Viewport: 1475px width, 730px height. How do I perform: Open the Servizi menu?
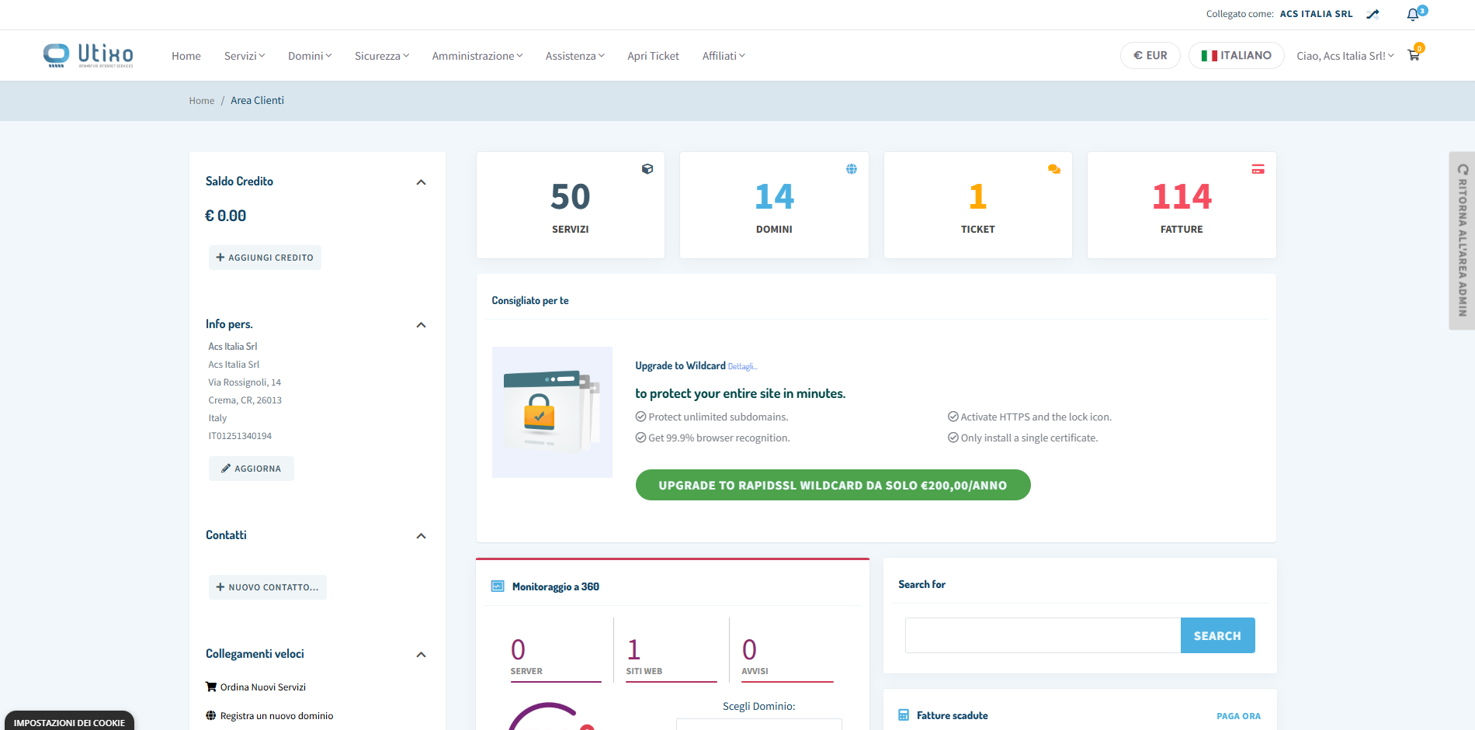[x=245, y=56]
